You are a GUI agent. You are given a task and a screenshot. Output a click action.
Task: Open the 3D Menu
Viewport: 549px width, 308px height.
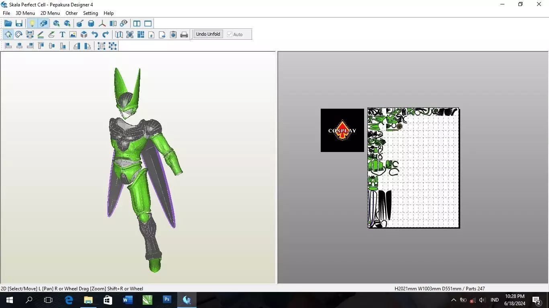pos(25,13)
